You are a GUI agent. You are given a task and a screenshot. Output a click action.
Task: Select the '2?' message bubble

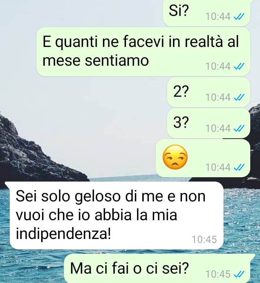pos(209,92)
